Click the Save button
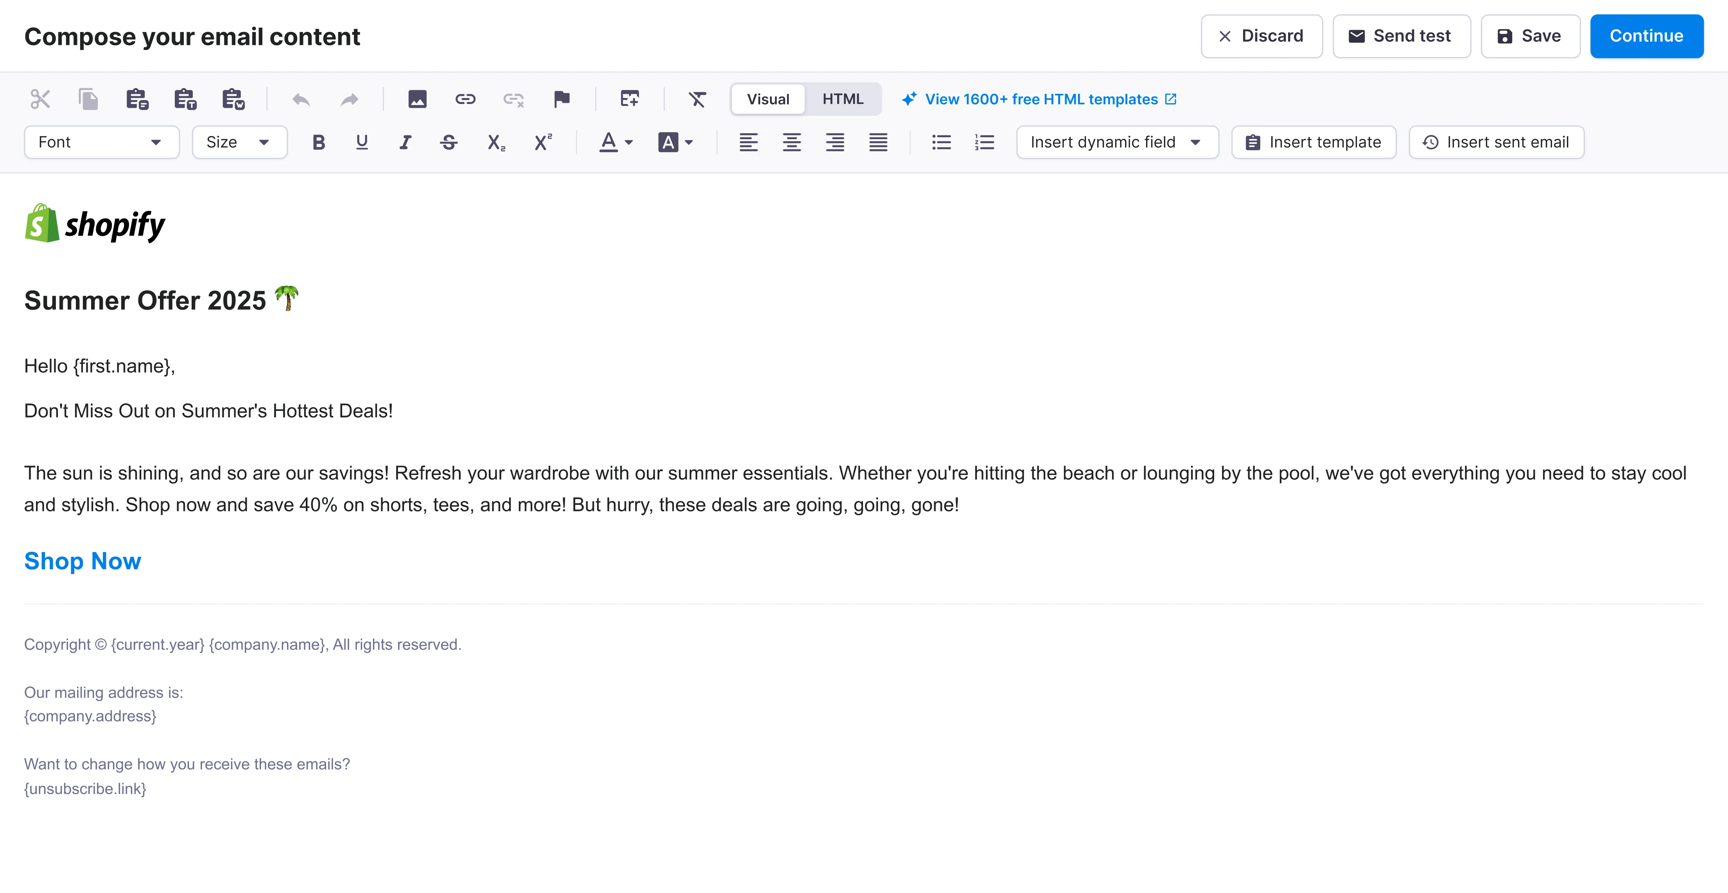The width and height of the screenshot is (1728, 893). click(x=1531, y=36)
